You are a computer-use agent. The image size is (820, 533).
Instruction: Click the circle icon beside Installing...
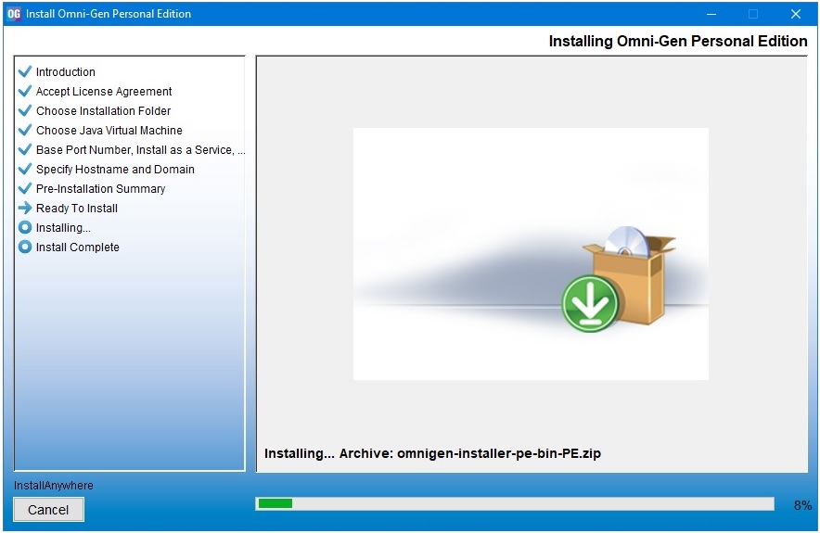(x=24, y=227)
